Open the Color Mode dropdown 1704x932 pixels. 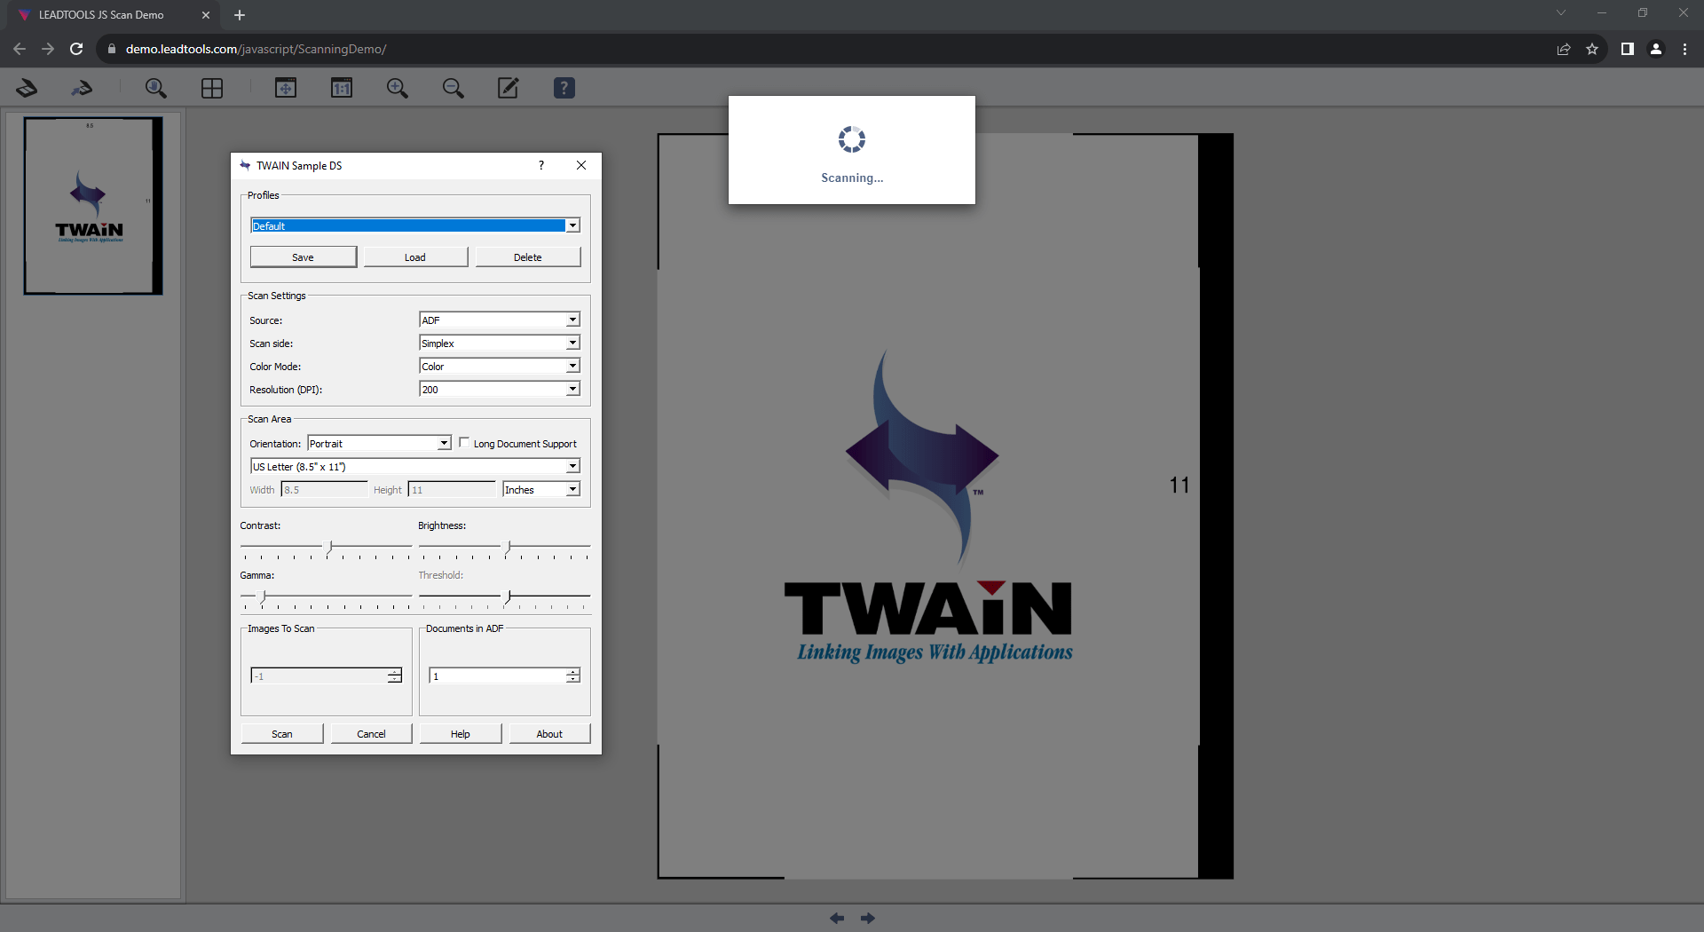coord(499,366)
